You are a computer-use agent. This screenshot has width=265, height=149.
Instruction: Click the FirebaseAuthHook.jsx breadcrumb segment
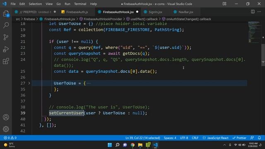60,19
